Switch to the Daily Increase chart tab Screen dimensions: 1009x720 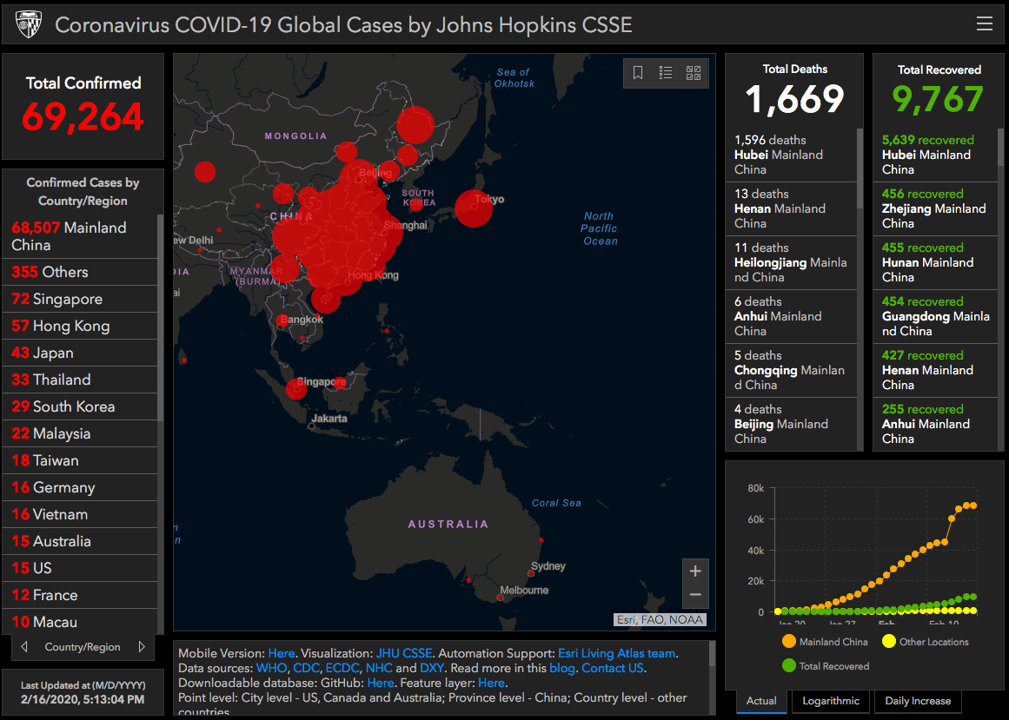(918, 701)
